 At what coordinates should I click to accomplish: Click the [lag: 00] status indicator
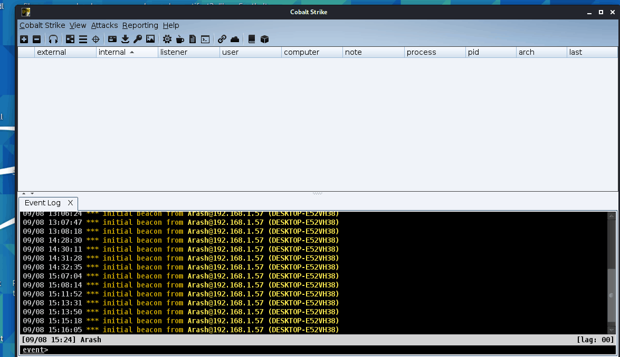tap(595, 340)
